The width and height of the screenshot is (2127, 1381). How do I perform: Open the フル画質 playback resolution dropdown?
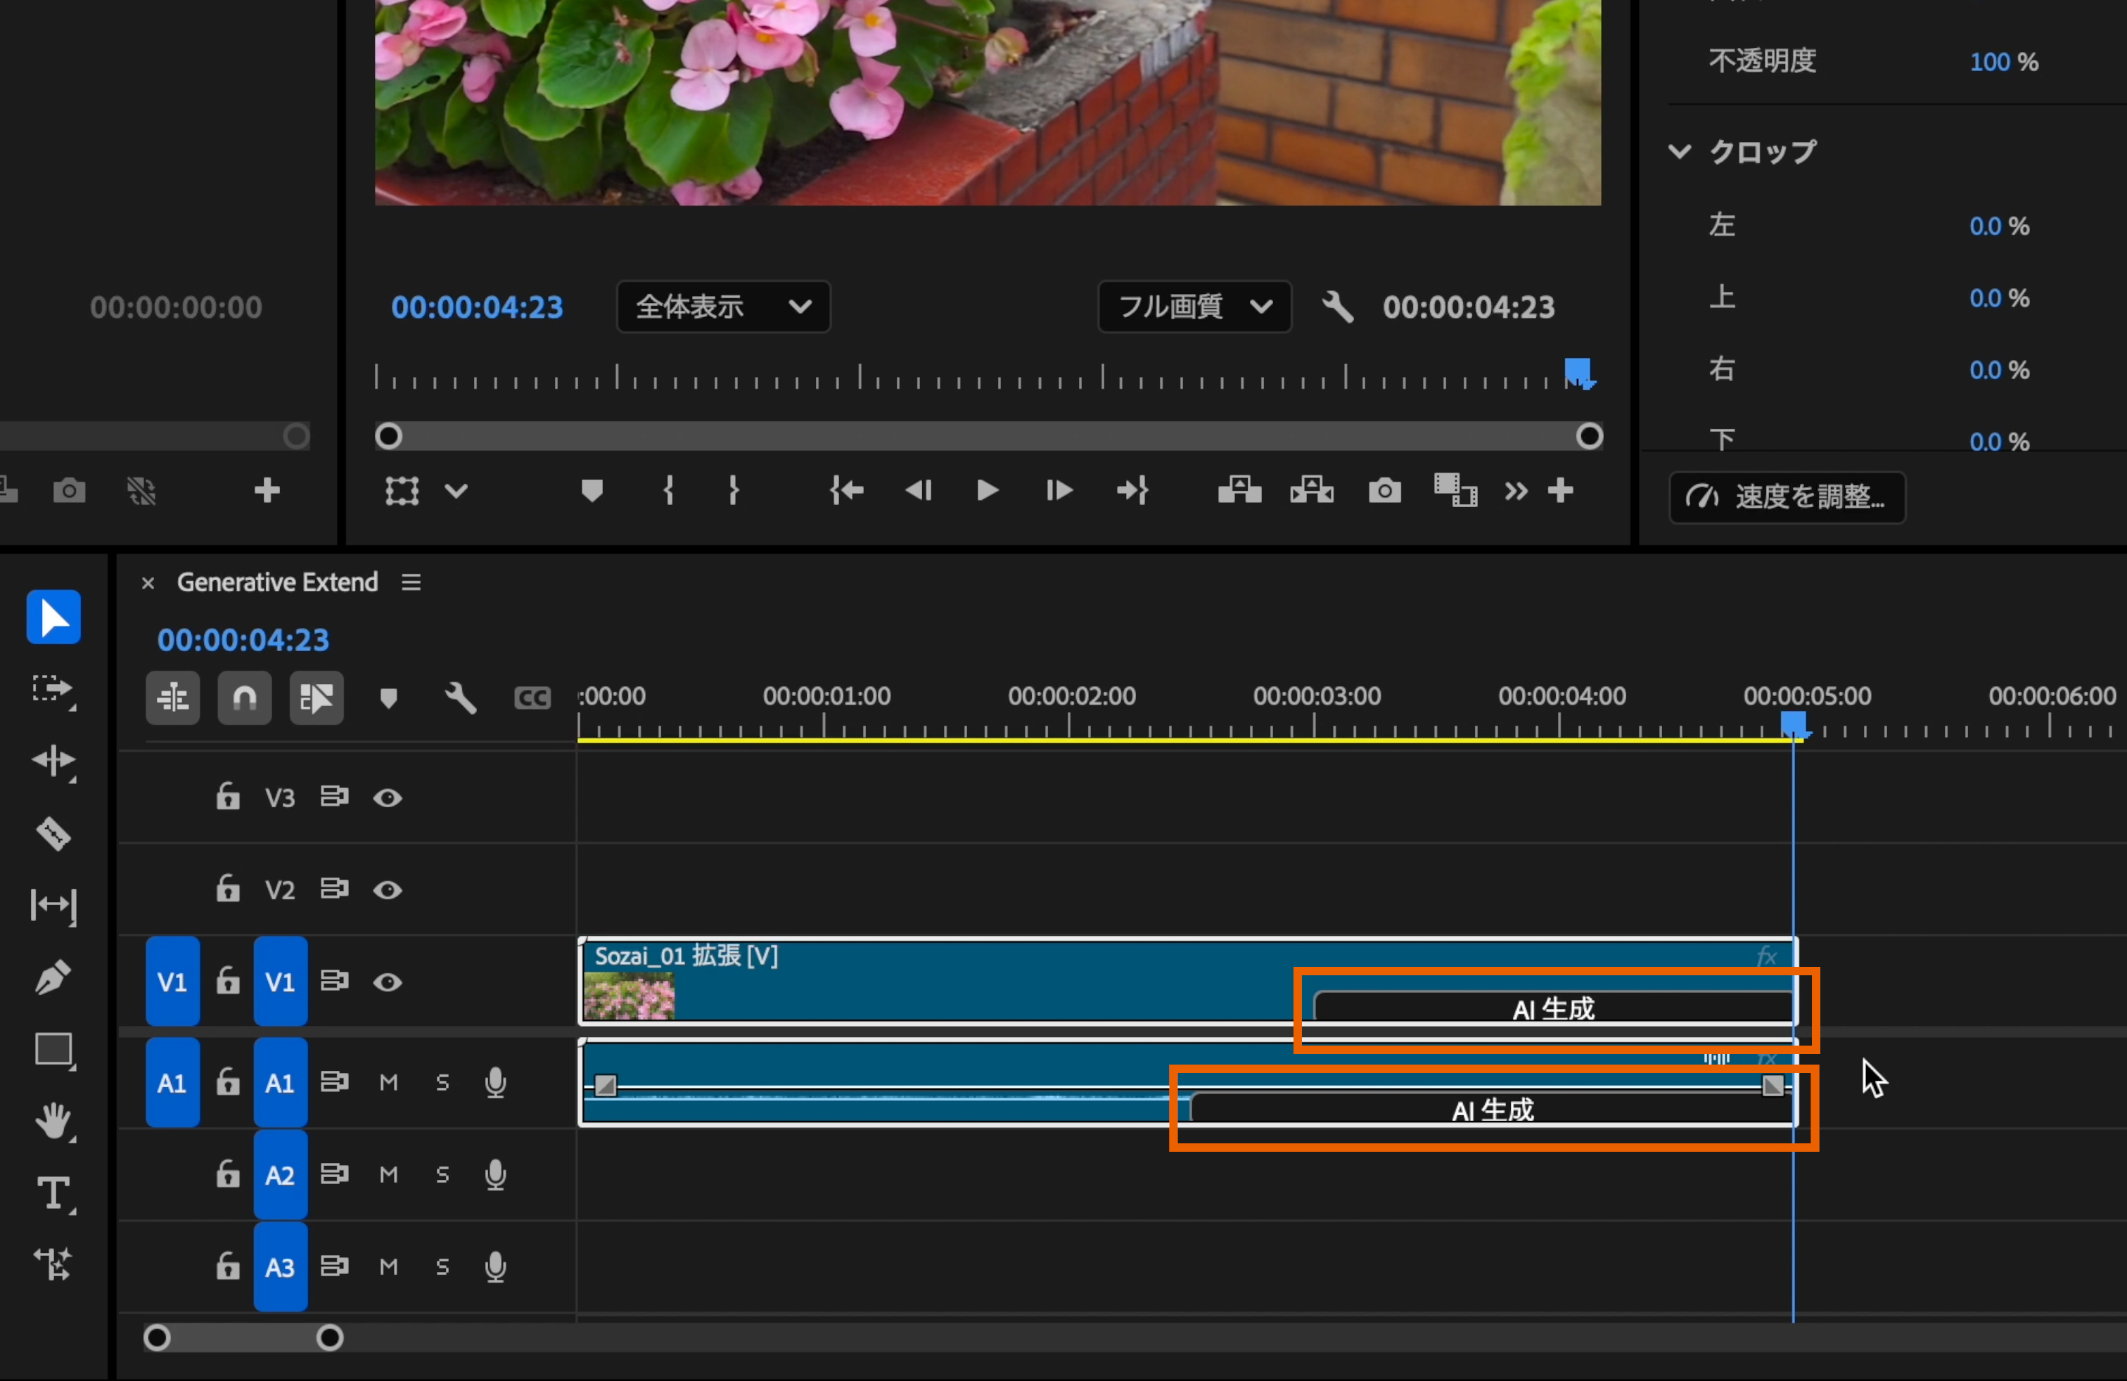coord(1194,307)
